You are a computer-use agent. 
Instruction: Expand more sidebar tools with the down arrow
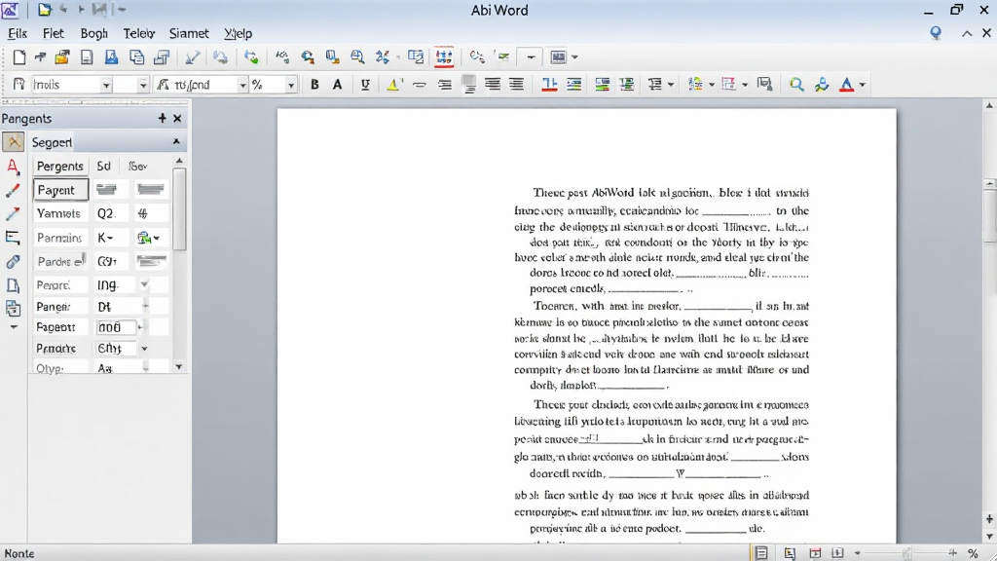(x=14, y=327)
